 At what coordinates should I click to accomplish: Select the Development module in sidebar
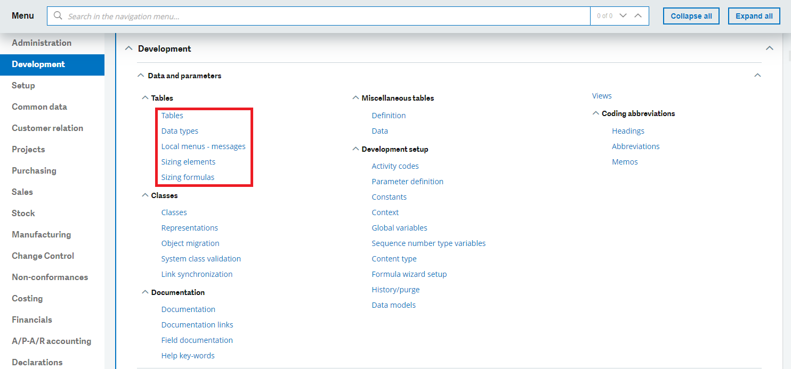[x=52, y=64]
